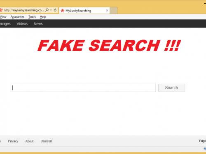Close the MyLuckySearching tab
Image resolution: width=206 pixels, height=154 pixels.
[x=107, y=11]
